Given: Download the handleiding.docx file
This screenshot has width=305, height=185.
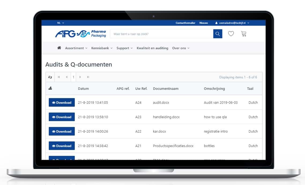Looking at the screenshot, I should coord(62,117).
